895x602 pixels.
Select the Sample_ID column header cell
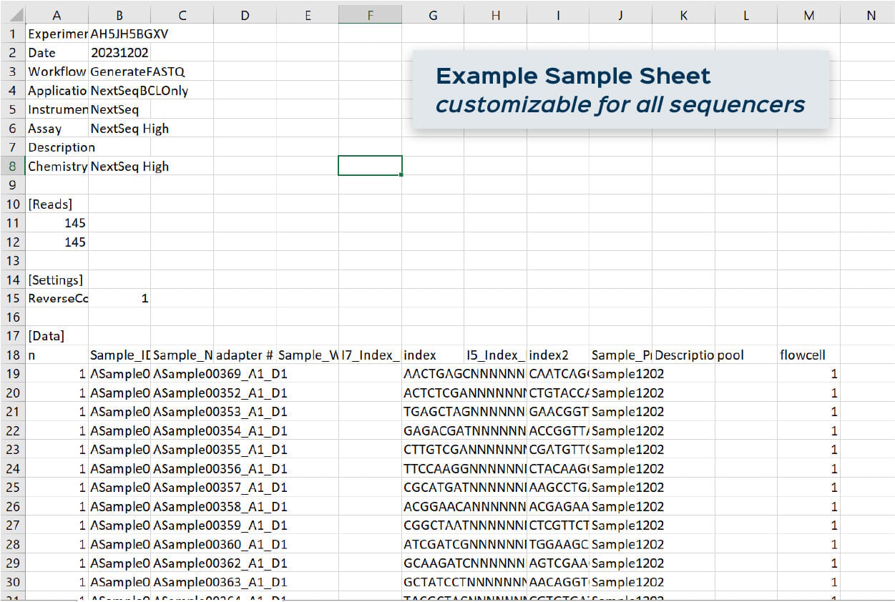tap(119, 355)
